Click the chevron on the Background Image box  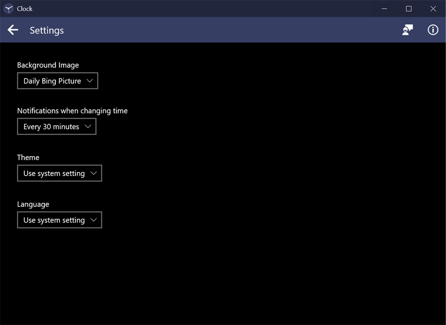click(90, 81)
